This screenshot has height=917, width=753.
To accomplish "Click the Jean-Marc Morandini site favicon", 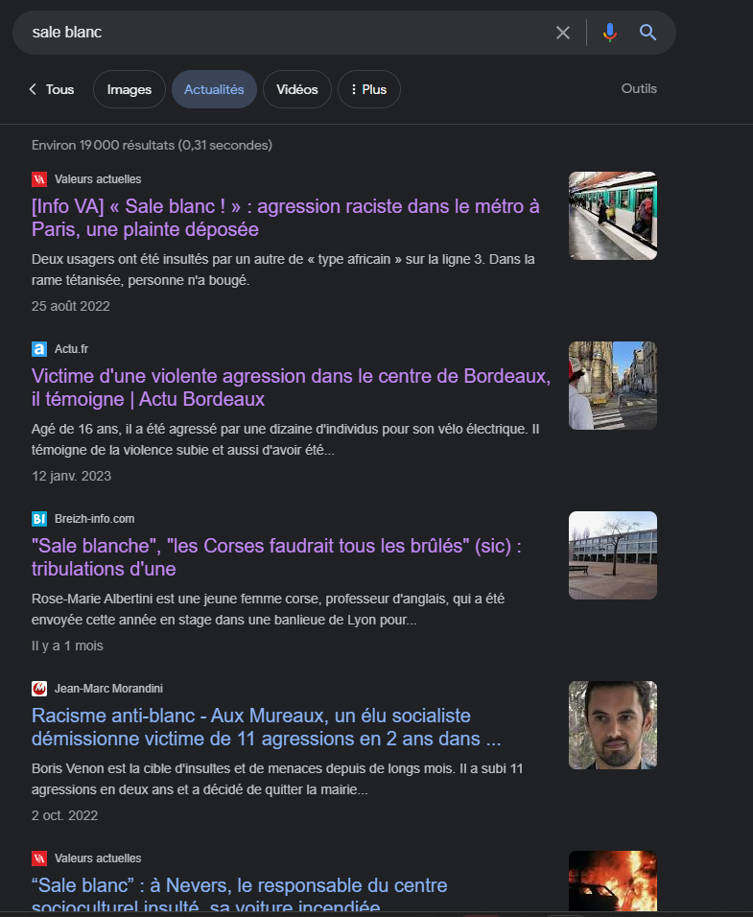I will point(39,689).
